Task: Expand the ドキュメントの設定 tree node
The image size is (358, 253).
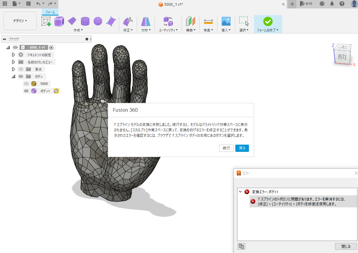Action: [13, 55]
